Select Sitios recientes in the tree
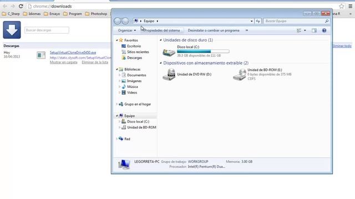355x199 pixels. (138, 52)
